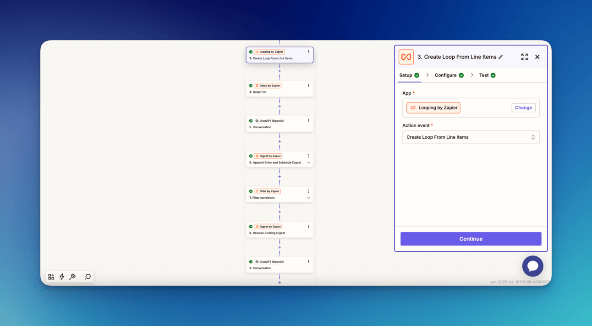Switch to the Test tab

tap(488, 75)
